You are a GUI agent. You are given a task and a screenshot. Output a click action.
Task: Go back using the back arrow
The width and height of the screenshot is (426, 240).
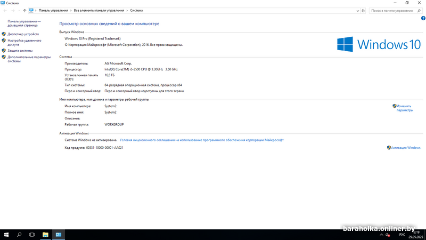[5, 11]
